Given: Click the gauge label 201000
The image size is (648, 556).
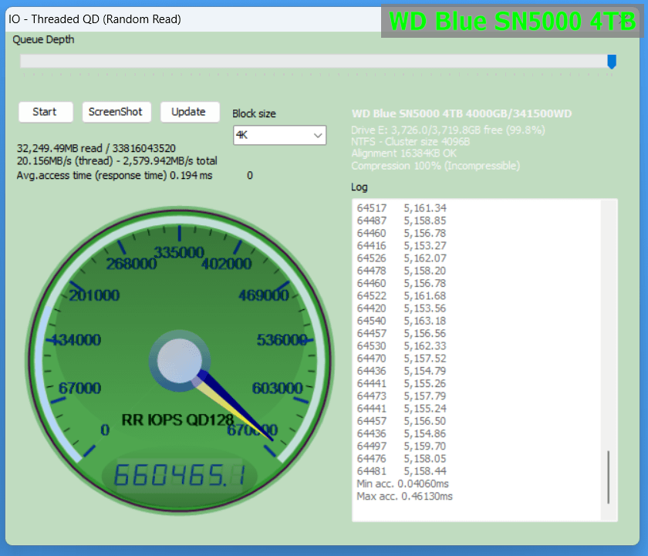Looking at the screenshot, I should click(x=94, y=295).
